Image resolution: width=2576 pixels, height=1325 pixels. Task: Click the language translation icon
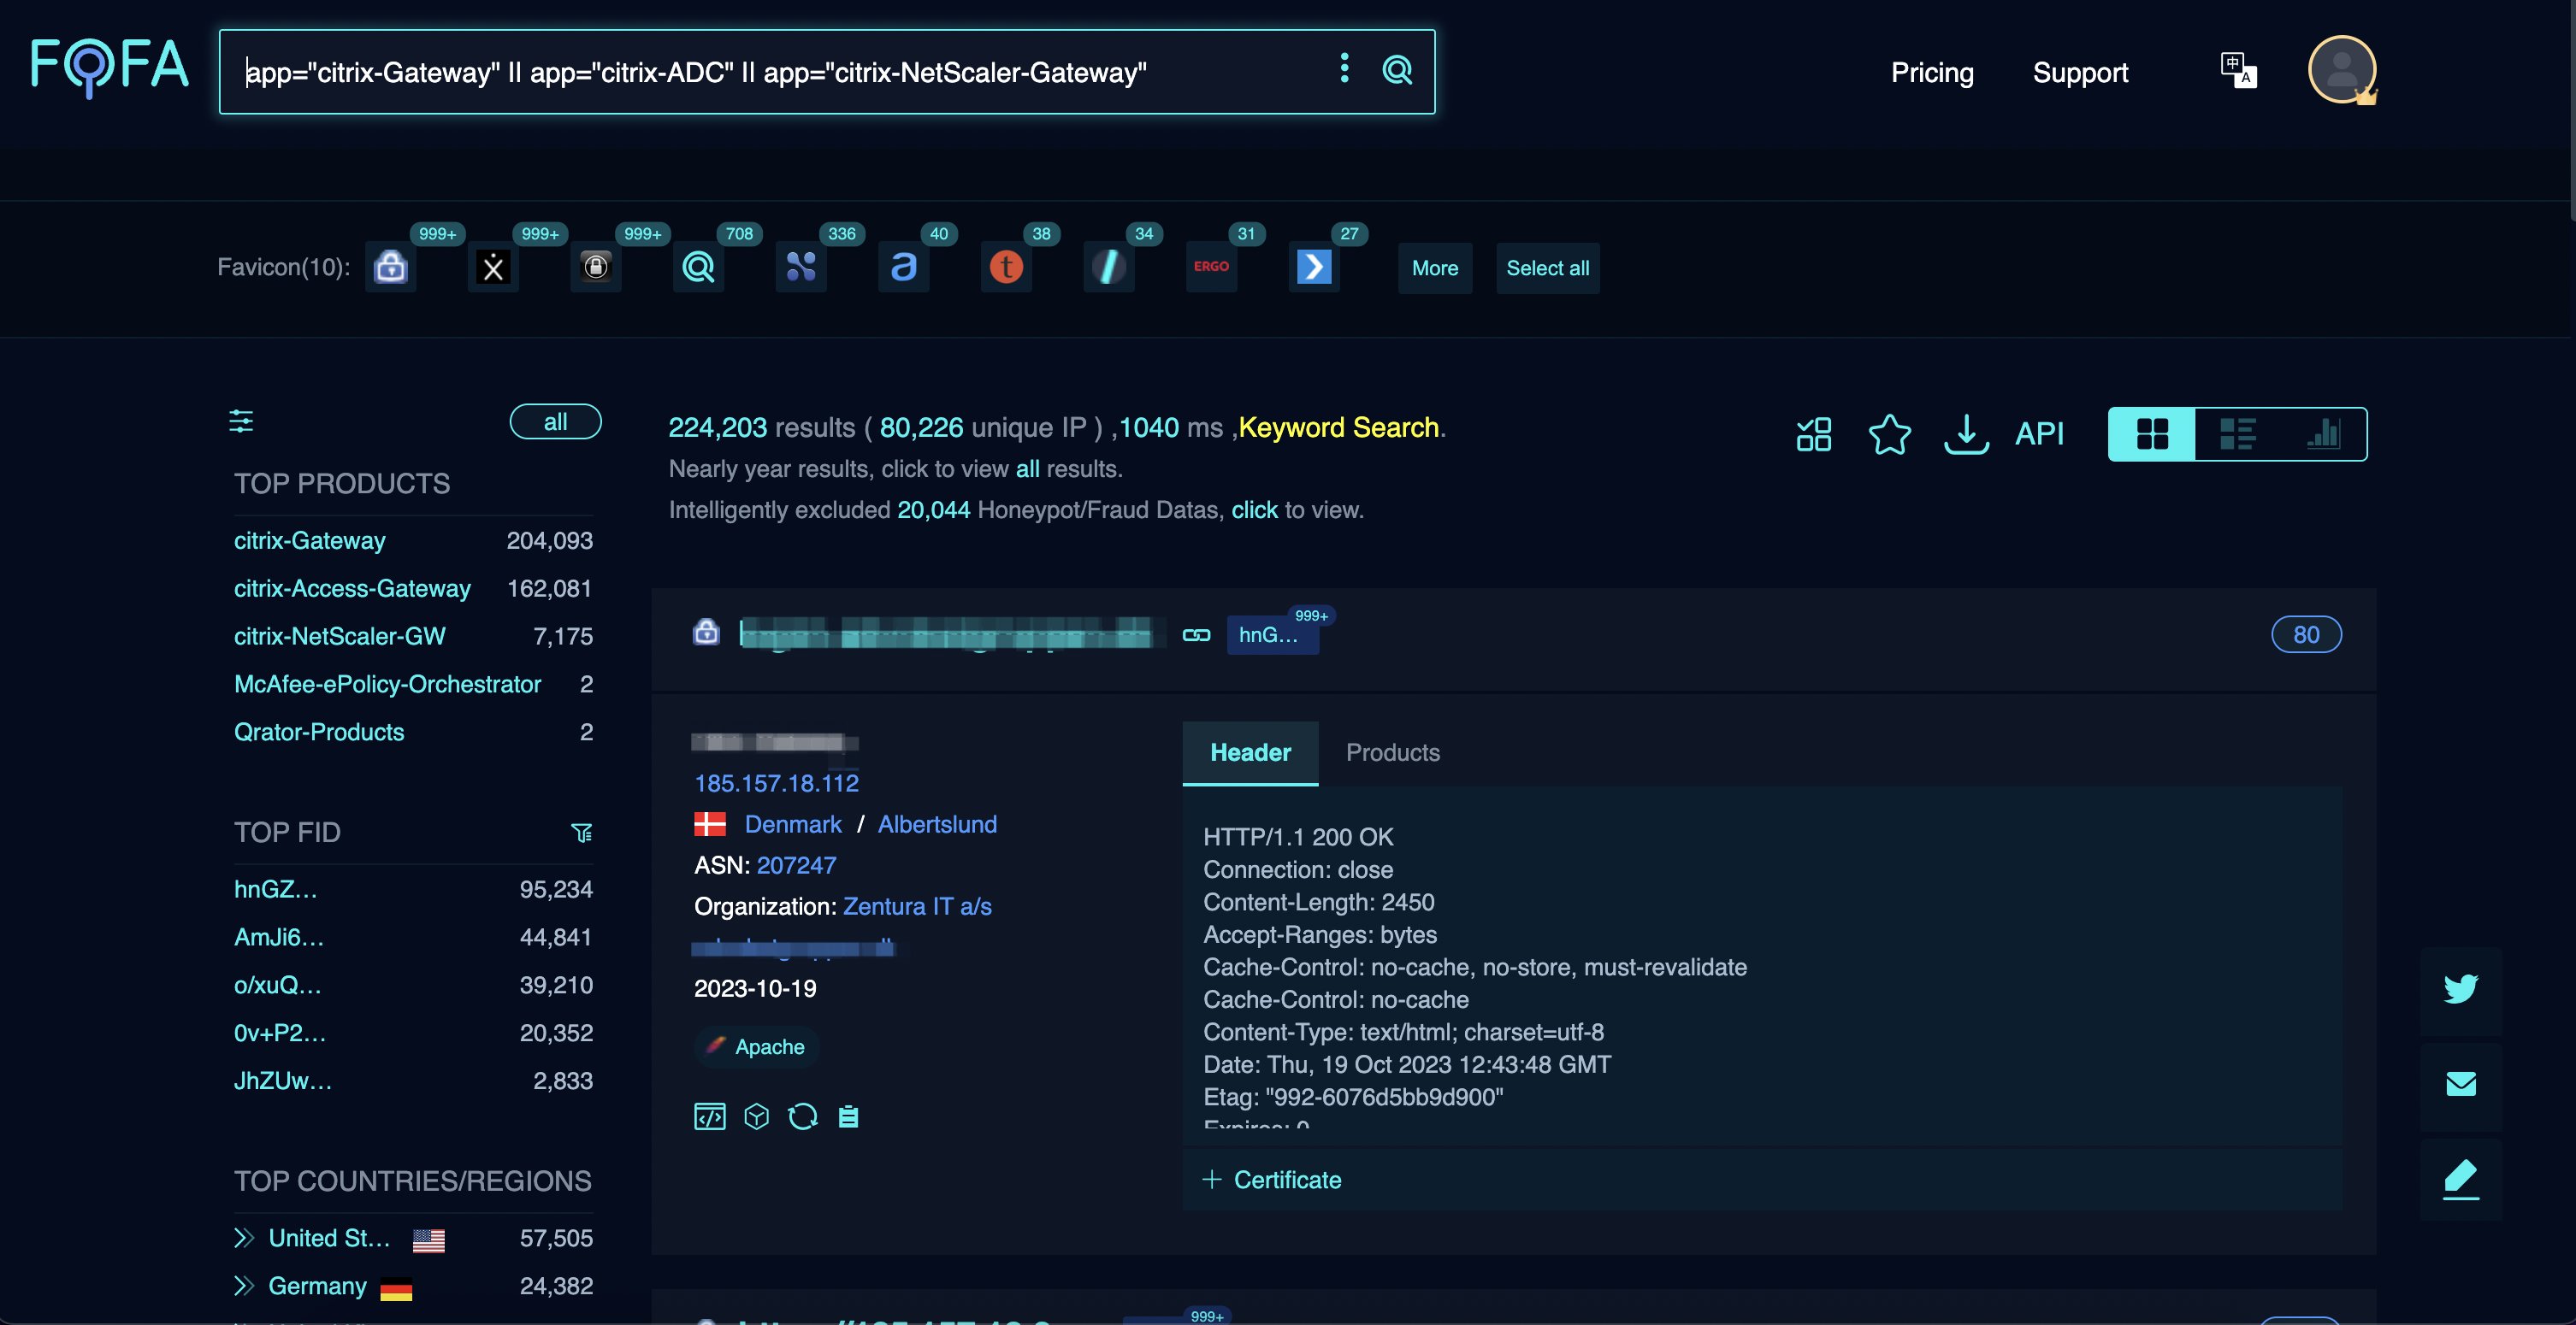click(2238, 70)
